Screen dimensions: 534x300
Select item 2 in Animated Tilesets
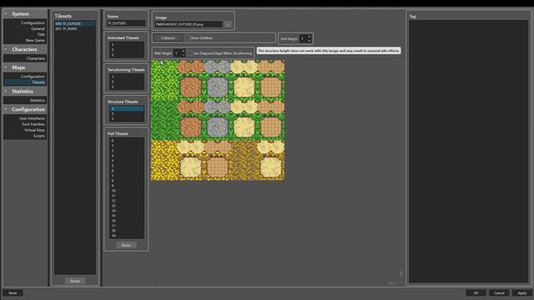click(x=126, y=50)
